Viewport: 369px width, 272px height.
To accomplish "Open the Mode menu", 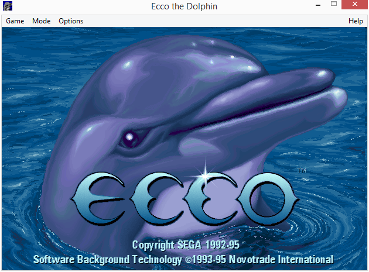I will 42,21.
